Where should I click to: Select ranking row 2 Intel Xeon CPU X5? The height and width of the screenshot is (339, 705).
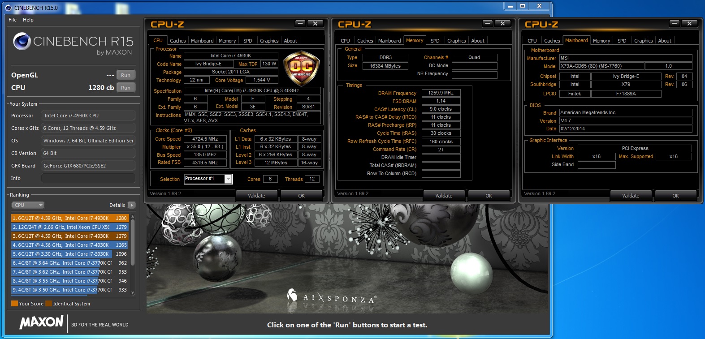(x=70, y=227)
